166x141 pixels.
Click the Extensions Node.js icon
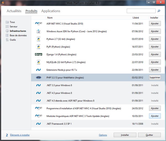pyautogui.click(x=38, y=70)
